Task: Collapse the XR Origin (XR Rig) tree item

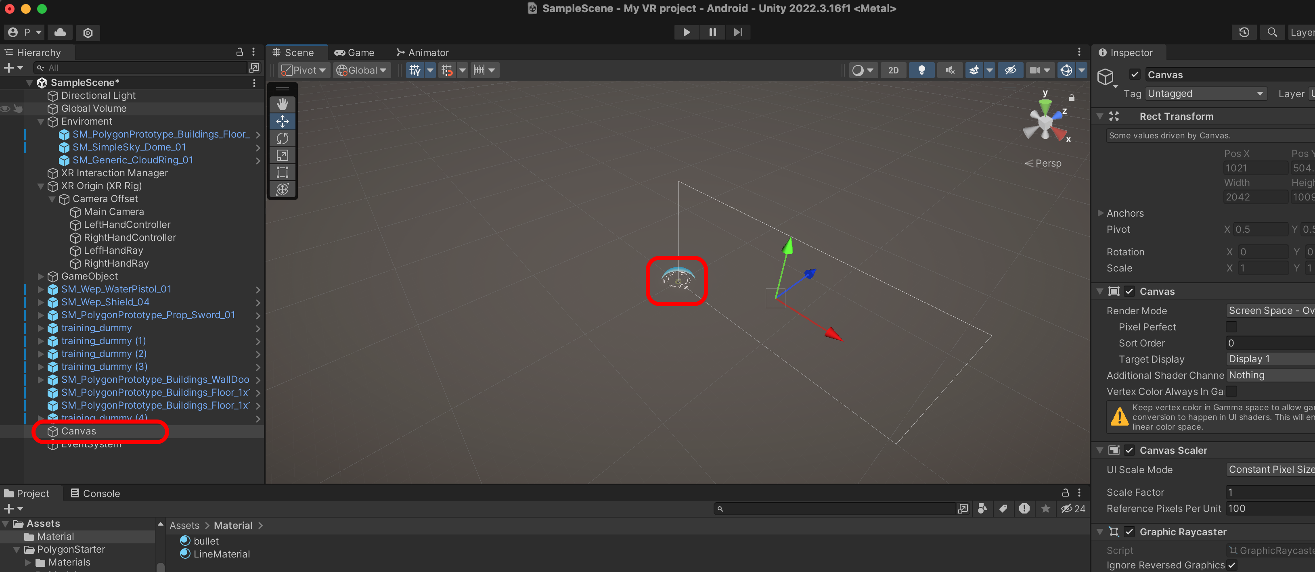Action: point(40,186)
